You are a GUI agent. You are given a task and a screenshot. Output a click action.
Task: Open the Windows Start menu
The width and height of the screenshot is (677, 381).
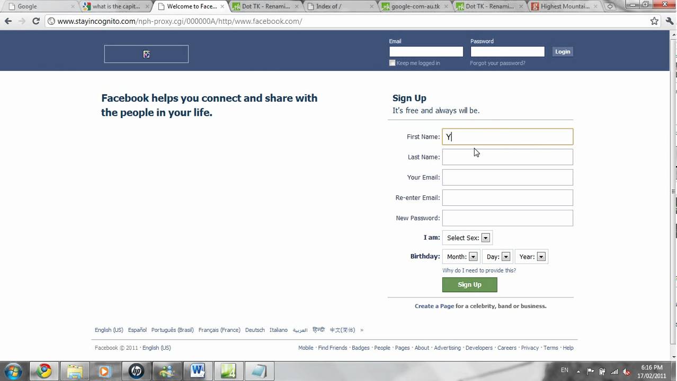coord(13,371)
